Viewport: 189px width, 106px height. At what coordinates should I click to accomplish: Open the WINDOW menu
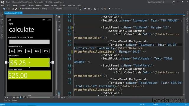[71, 5]
